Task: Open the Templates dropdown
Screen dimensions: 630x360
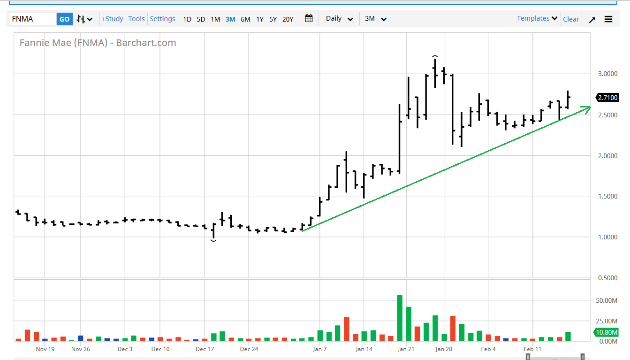Action: pos(538,18)
